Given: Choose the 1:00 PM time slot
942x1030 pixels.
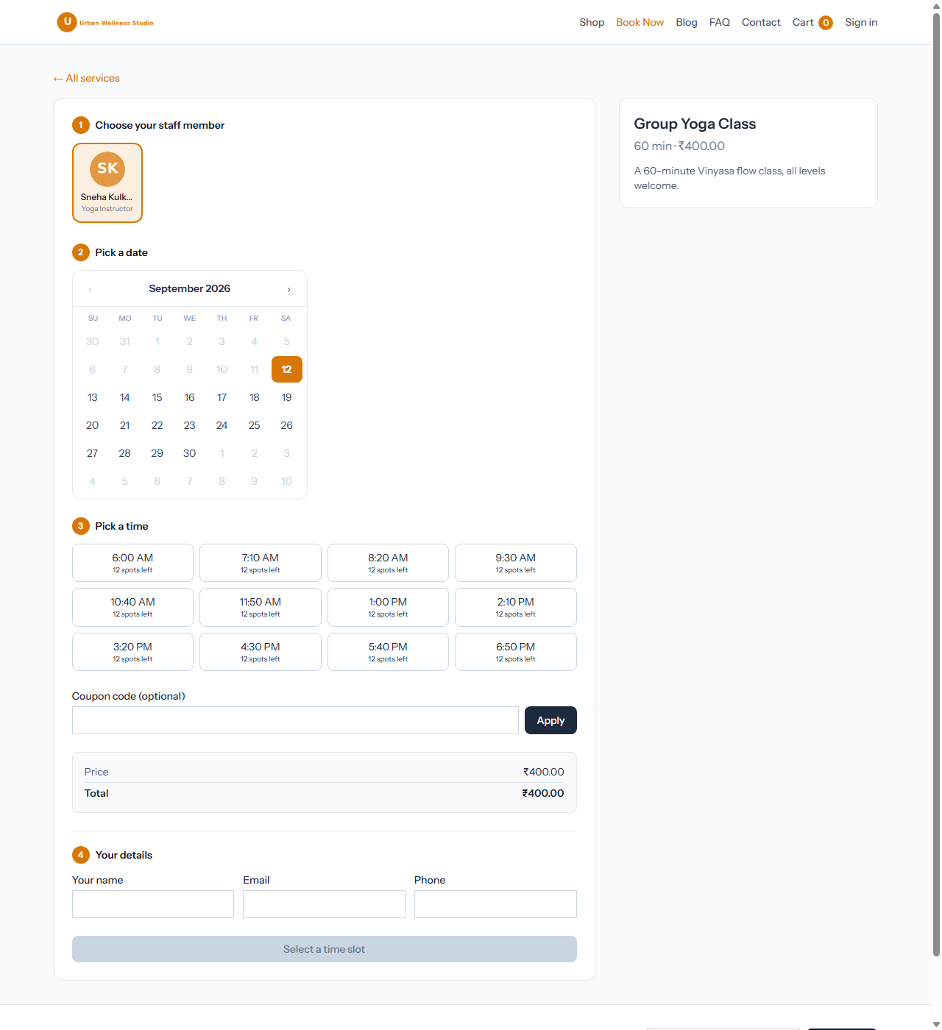Looking at the screenshot, I should pyautogui.click(x=388, y=607).
